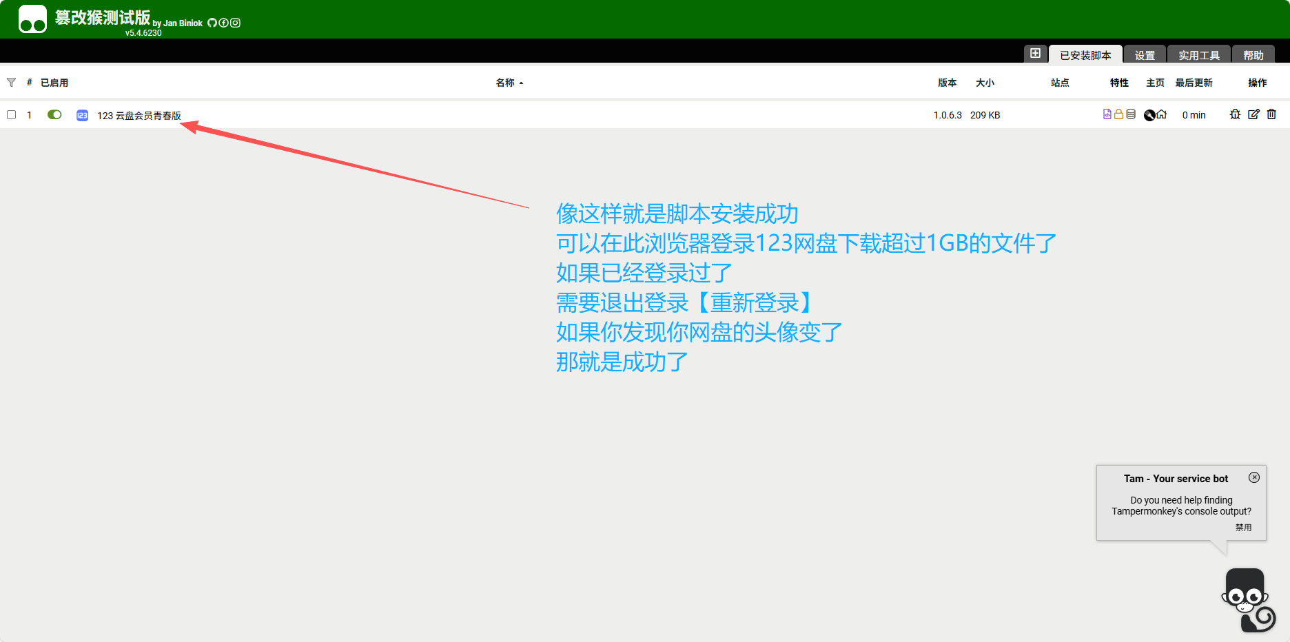1290x642 pixels.
Task: Disable the 123 云盘会员青春版 script toggle
Action: 54,114
